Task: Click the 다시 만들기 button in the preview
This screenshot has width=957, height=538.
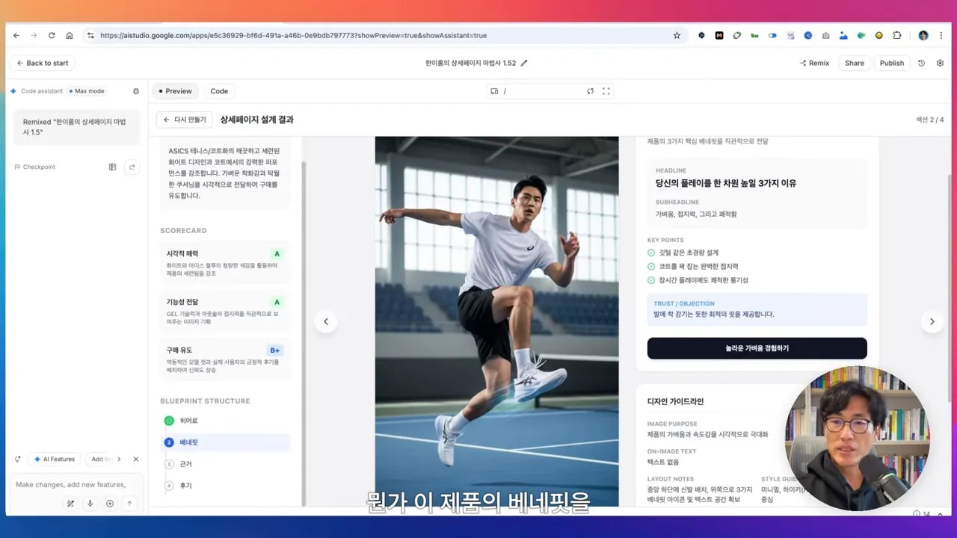Action: pyautogui.click(x=184, y=120)
